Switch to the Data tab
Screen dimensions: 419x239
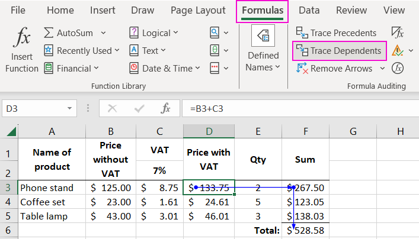tap(309, 10)
